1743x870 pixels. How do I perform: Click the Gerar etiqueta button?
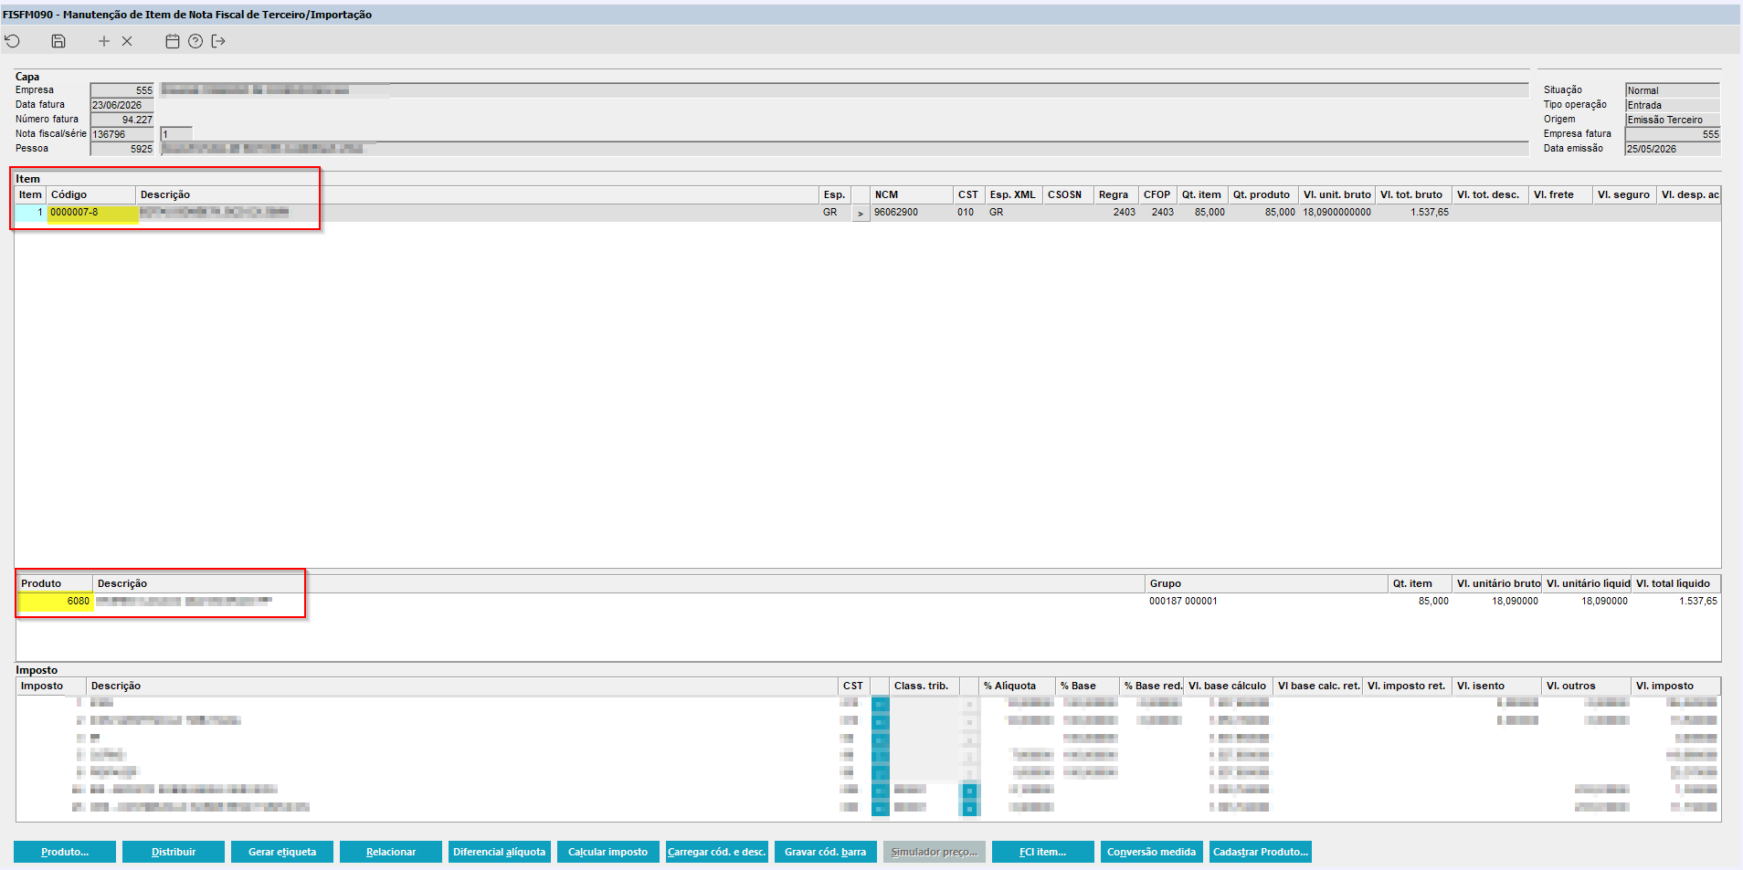click(x=282, y=852)
